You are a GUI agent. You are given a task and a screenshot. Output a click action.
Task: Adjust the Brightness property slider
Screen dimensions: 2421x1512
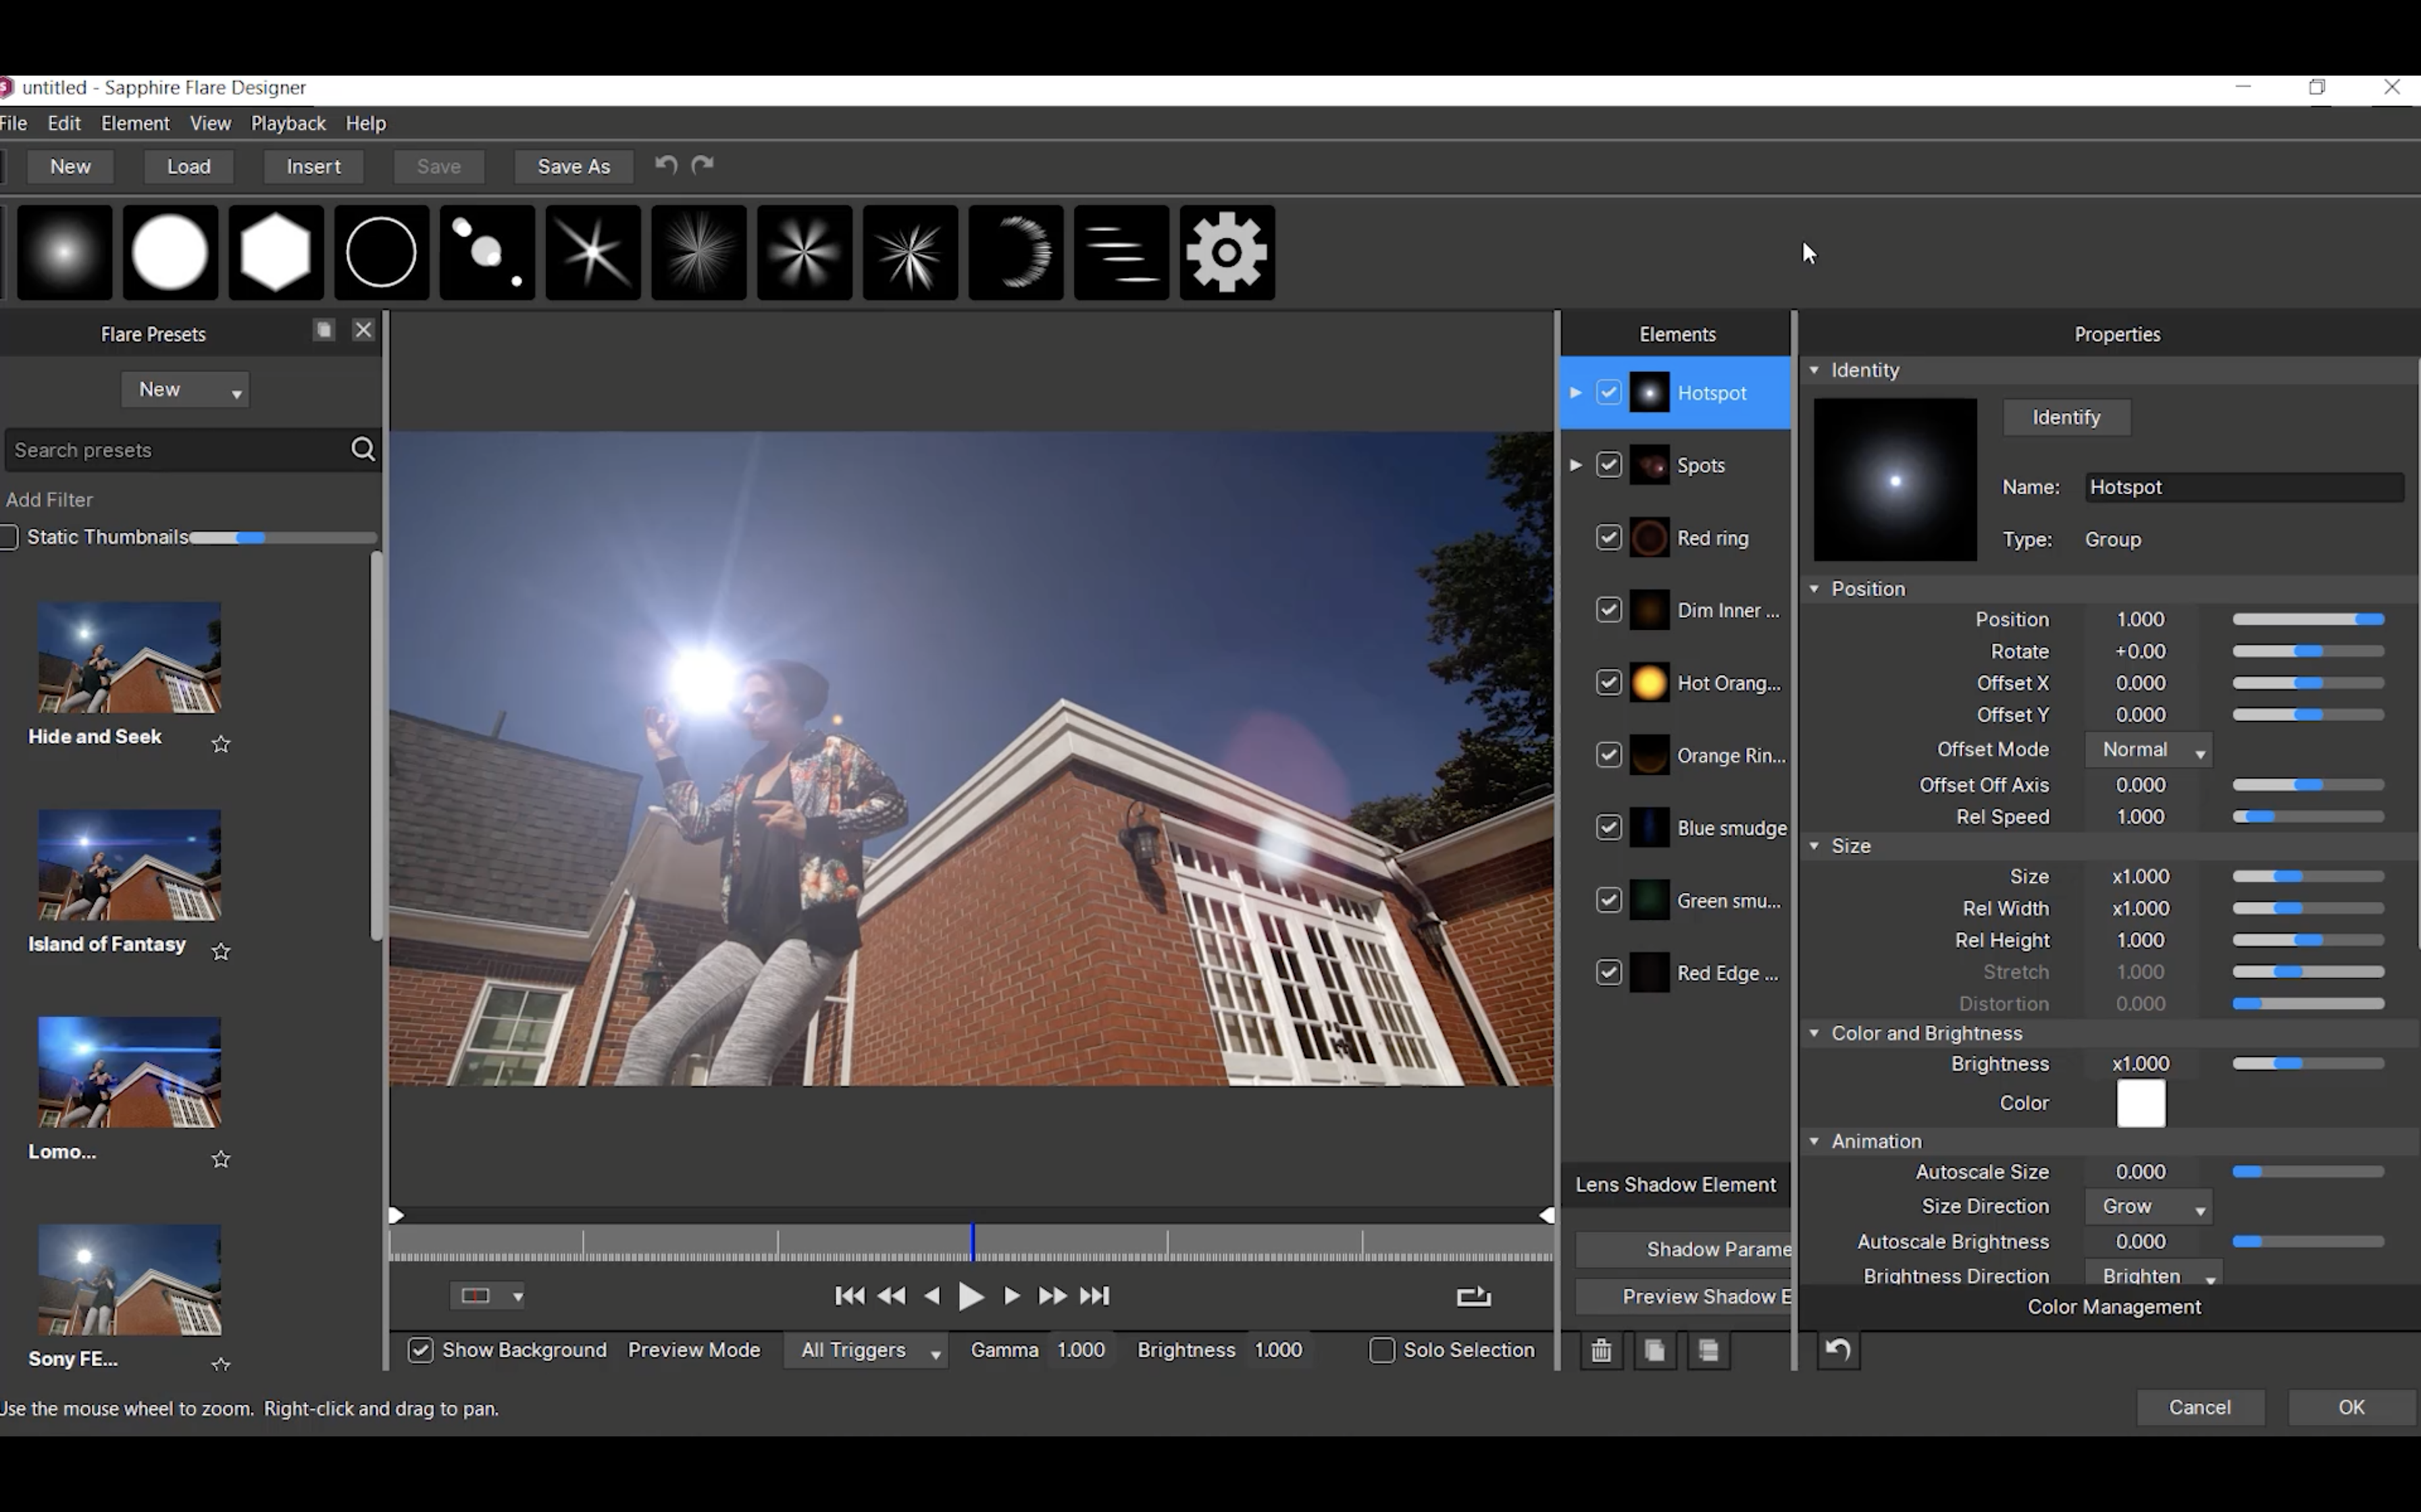2309,1064
